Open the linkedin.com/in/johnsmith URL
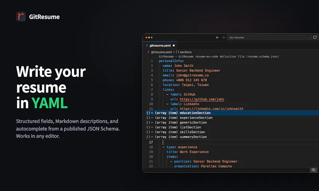This screenshot has width=319, height=191. 212,109
